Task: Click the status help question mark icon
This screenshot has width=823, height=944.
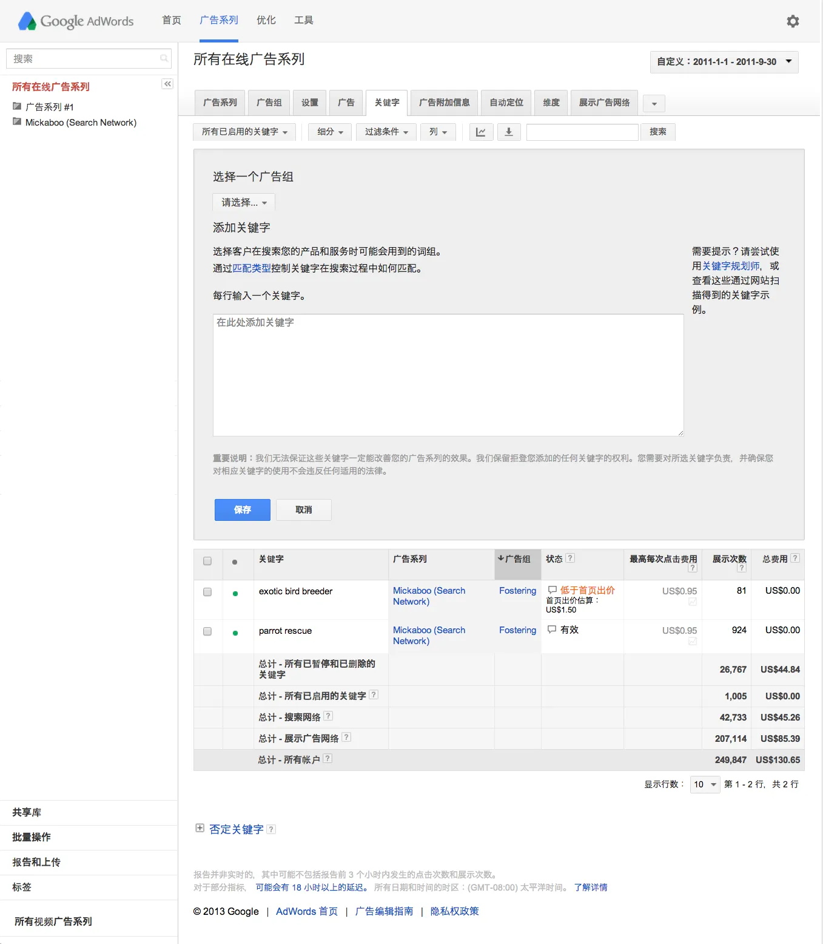Action: (570, 558)
